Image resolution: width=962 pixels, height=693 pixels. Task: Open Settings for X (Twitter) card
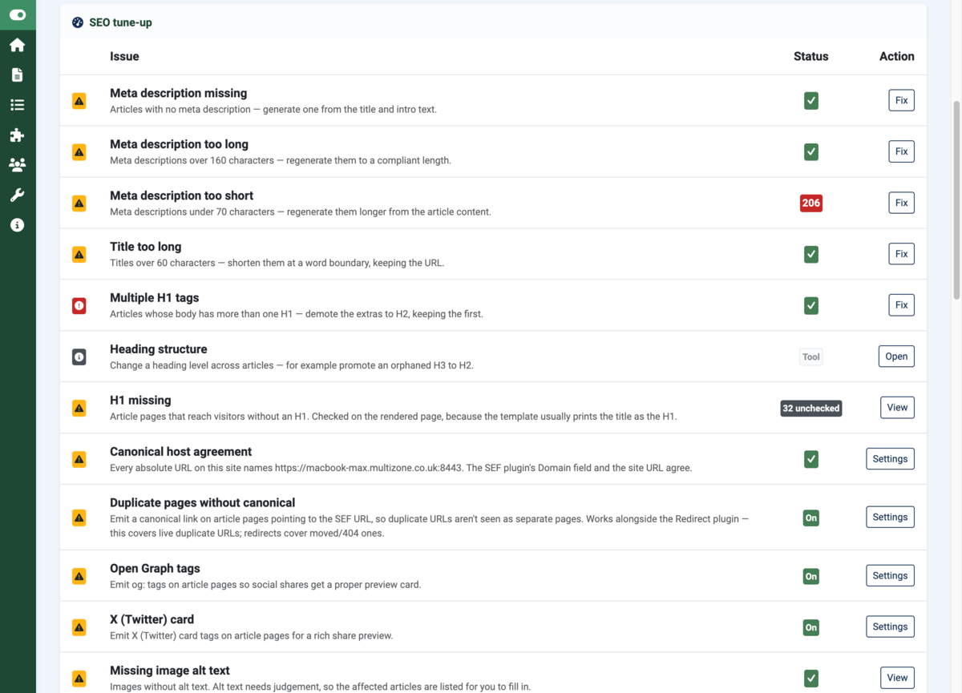[x=890, y=627]
